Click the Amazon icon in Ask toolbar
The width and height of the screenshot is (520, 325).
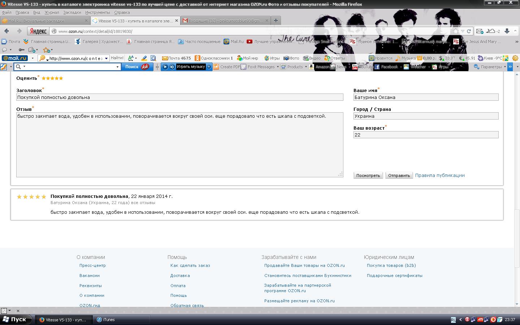[x=311, y=67]
